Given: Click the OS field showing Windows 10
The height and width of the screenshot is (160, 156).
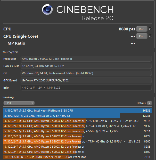Looking at the screenshot, I should tap(86, 73).
